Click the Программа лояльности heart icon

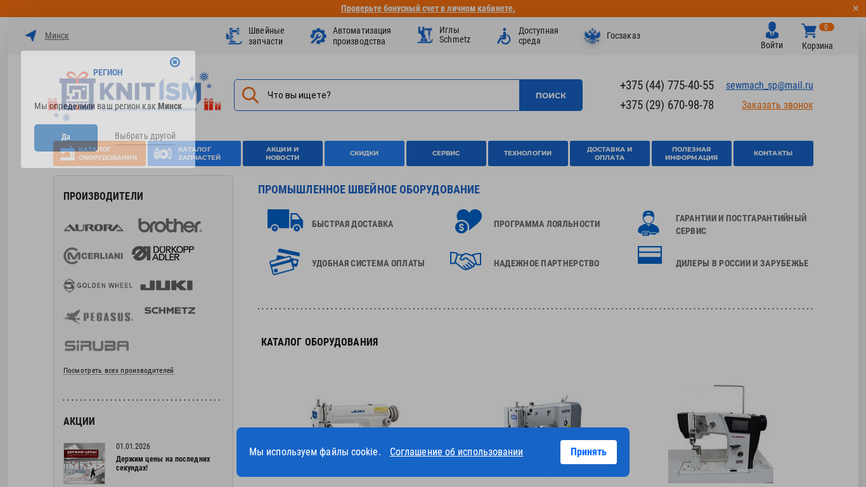pyautogui.click(x=469, y=221)
